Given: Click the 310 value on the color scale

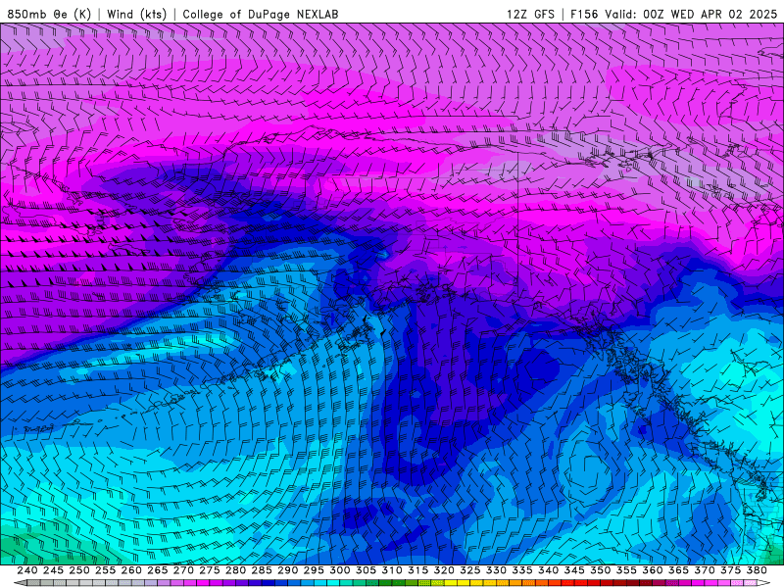Looking at the screenshot, I should (391, 570).
